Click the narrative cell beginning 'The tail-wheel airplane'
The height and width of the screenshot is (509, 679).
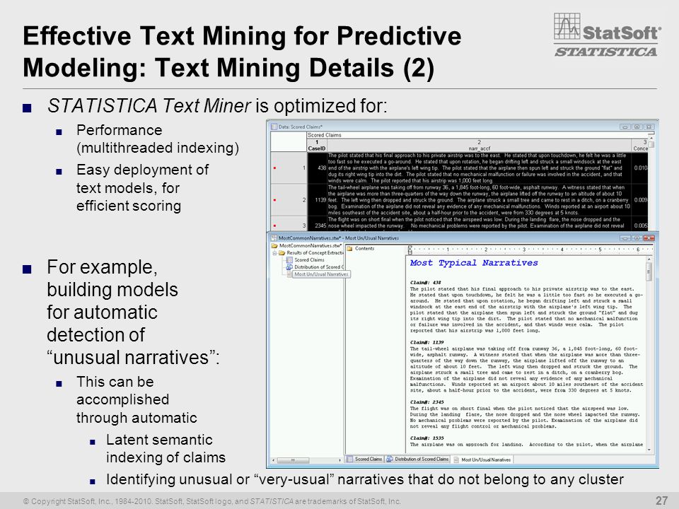tap(479, 200)
